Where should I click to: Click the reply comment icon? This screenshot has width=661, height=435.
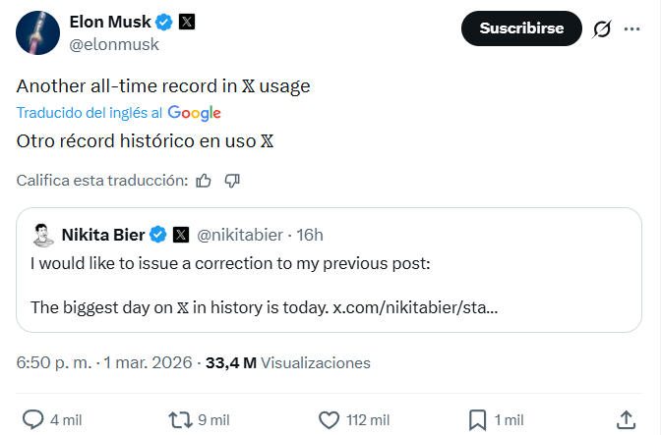coord(33,419)
